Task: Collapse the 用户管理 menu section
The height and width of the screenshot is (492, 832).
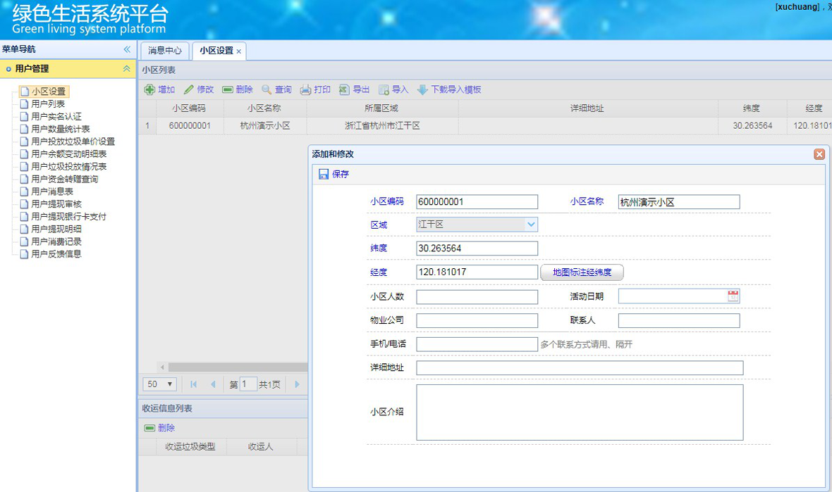Action: pyautogui.click(x=126, y=69)
